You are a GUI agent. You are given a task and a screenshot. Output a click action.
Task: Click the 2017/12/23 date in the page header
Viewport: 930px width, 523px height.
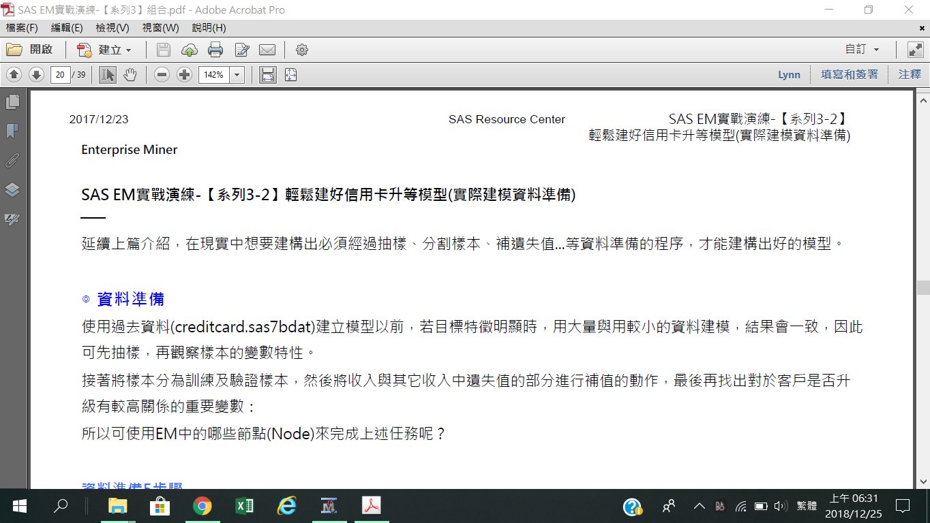tap(98, 119)
